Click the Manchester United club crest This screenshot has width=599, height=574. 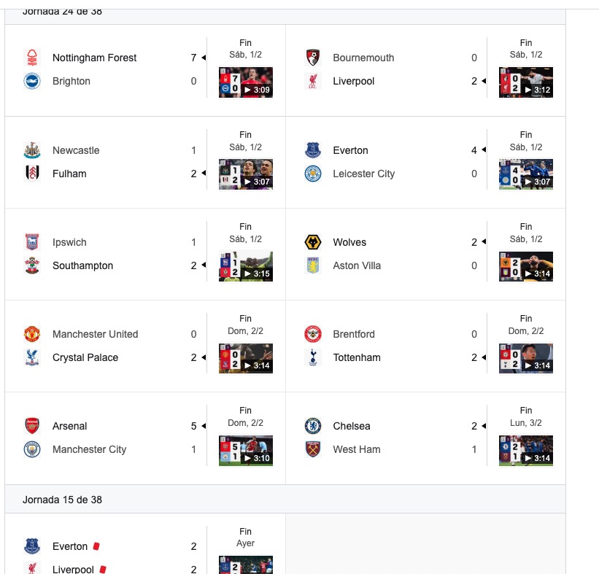pyautogui.click(x=32, y=334)
